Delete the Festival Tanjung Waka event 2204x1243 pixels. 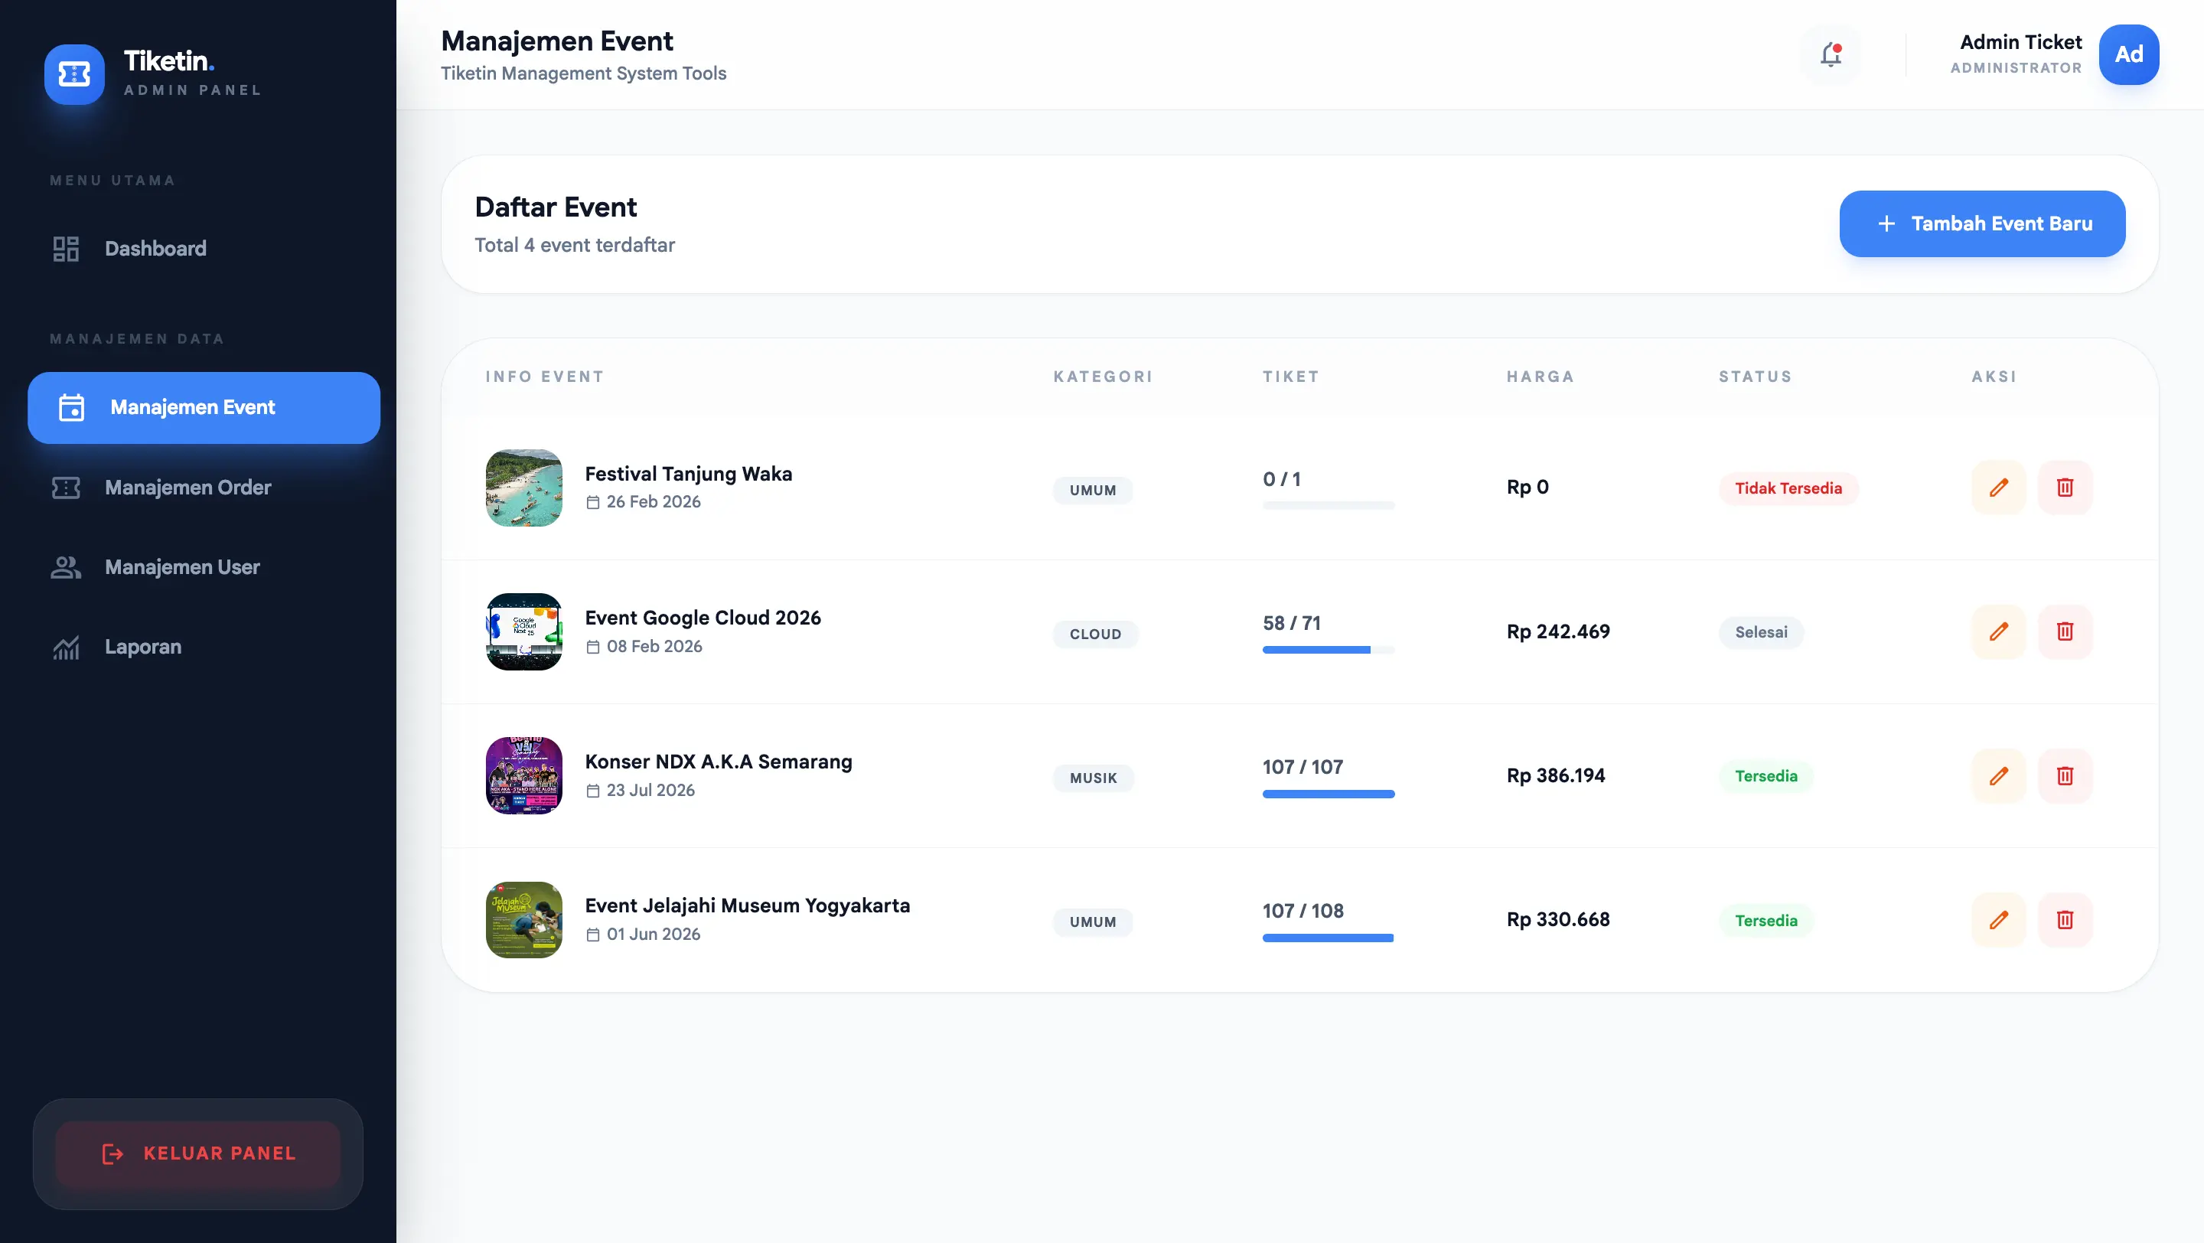click(x=2065, y=488)
